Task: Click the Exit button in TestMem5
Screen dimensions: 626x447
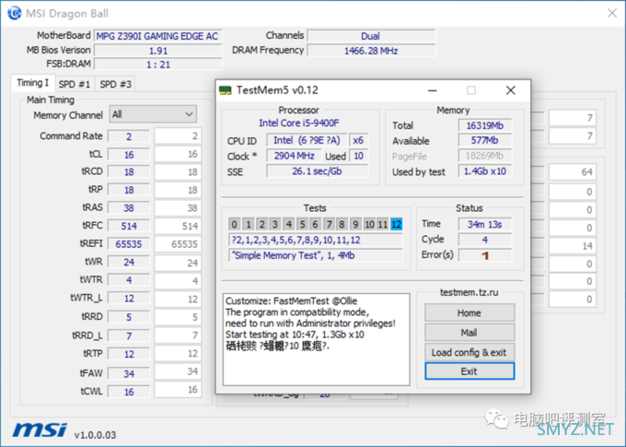Action: pos(469,371)
